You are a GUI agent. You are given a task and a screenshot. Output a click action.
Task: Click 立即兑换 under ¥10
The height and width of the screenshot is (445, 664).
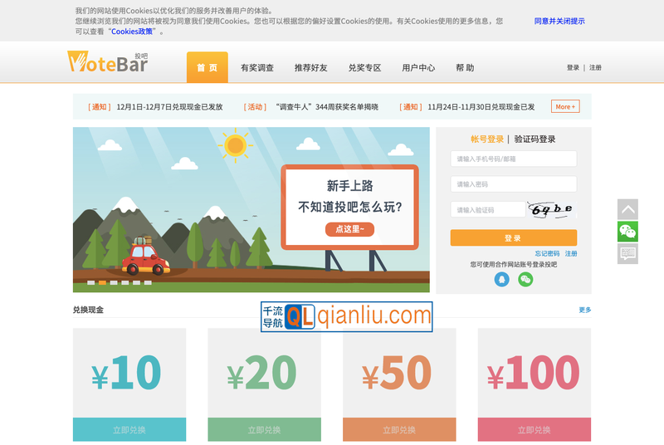click(129, 430)
